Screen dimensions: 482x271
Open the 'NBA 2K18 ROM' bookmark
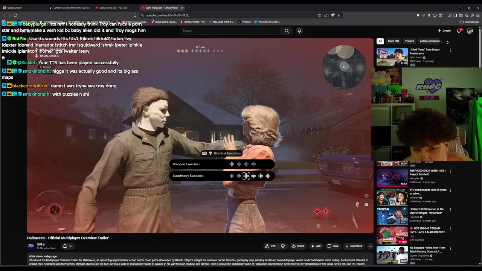[x=221, y=22]
